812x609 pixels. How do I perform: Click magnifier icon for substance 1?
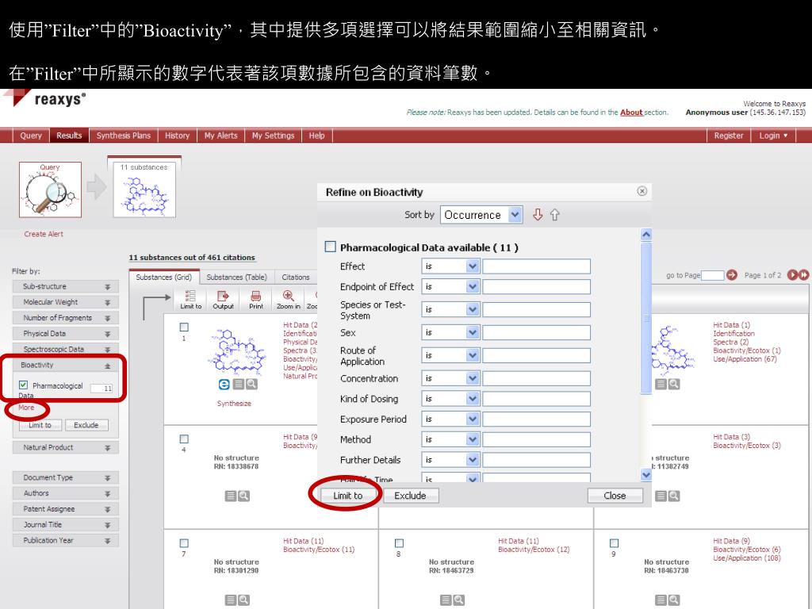pyautogui.click(x=251, y=385)
